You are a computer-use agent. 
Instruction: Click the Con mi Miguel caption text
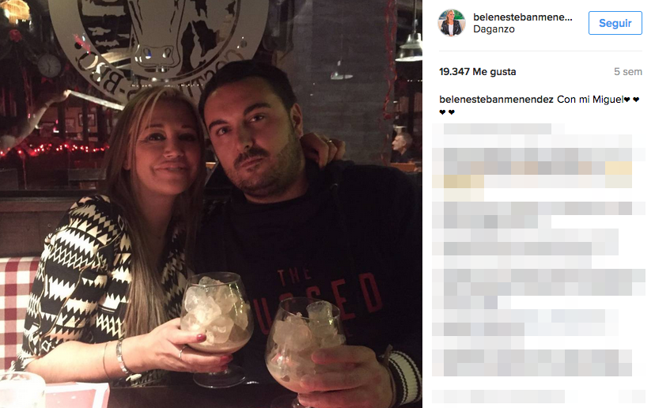(x=590, y=100)
